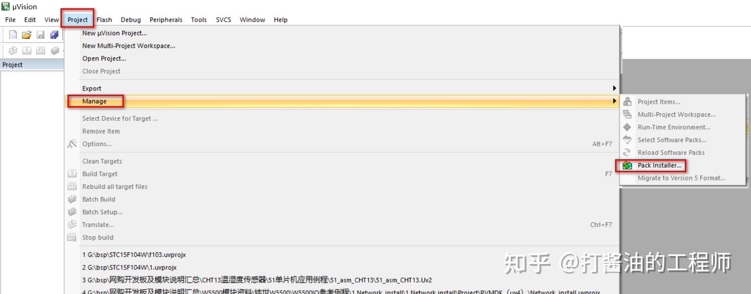This screenshot has height=294, width=751.
Task: Select Project Items... in Manage submenu
Action: (x=683, y=102)
